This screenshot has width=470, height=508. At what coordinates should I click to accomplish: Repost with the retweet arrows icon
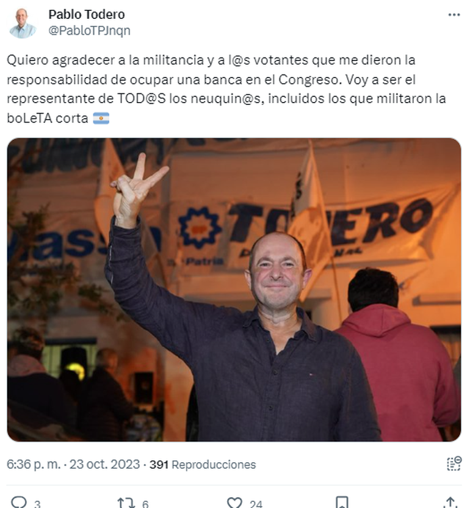click(126, 503)
